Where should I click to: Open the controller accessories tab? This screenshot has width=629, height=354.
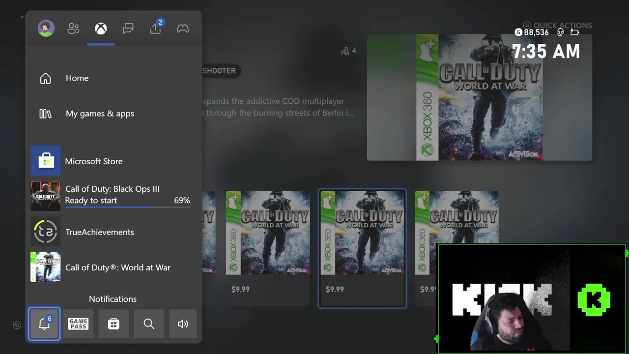click(183, 29)
